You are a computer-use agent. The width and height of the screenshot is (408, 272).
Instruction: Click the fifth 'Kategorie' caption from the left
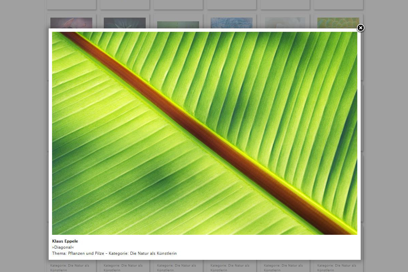click(x=284, y=268)
